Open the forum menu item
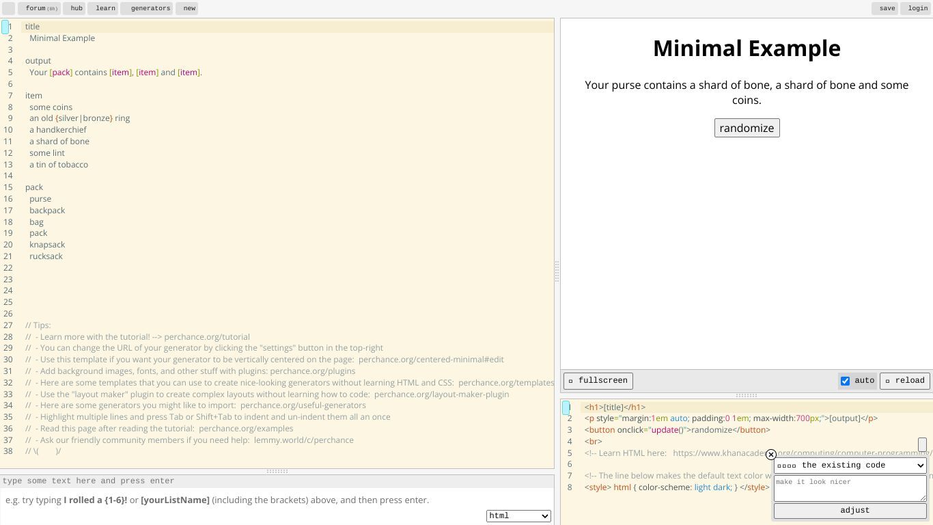 (x=39, y=8)
